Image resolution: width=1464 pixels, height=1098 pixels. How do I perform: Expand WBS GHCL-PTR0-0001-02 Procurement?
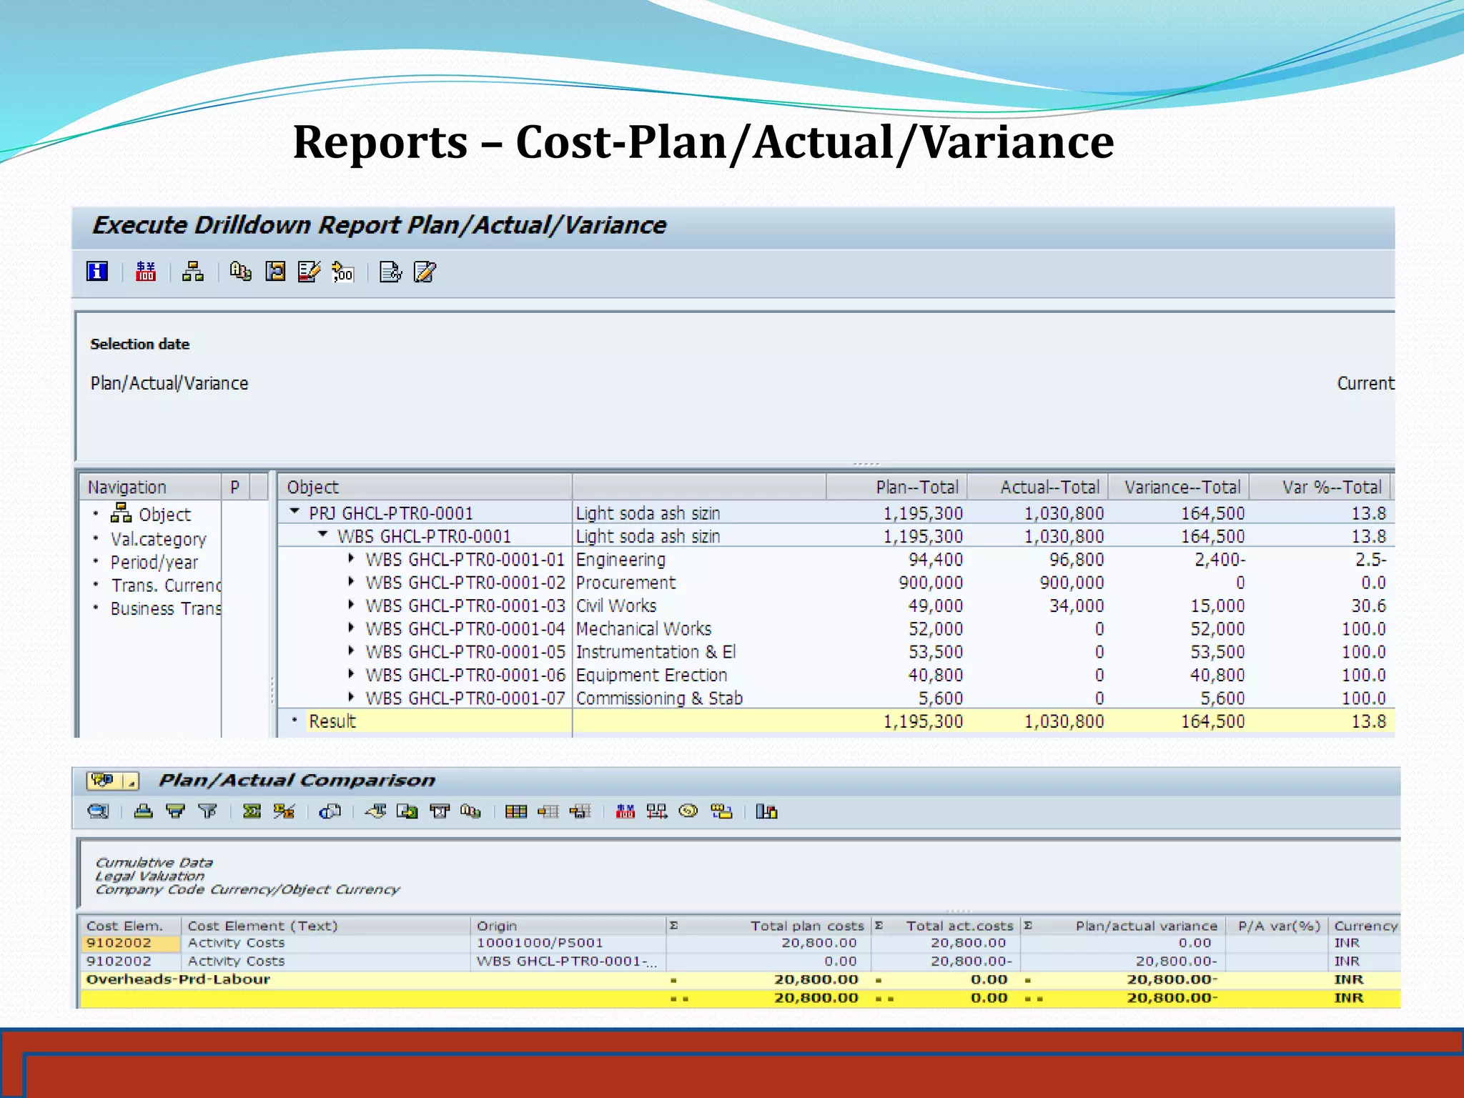(x=351, y=581)
